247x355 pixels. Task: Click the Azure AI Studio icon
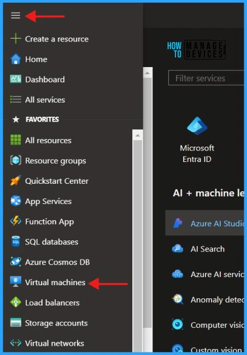pyautogui.click(x=178, y=223)
